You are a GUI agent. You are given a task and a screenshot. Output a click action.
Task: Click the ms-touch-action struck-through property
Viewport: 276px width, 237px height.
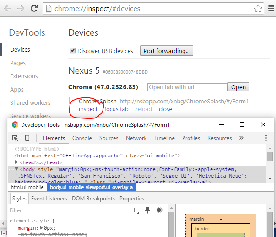(53, 234)
